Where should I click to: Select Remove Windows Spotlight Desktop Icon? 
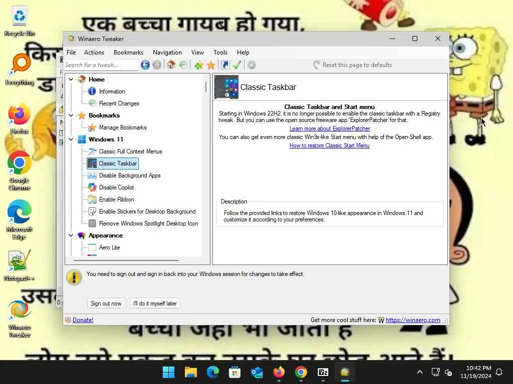[148, 223]
